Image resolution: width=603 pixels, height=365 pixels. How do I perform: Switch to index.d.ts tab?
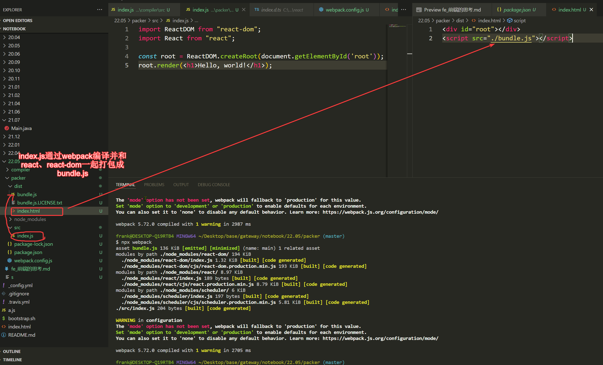tap(282, 10)
